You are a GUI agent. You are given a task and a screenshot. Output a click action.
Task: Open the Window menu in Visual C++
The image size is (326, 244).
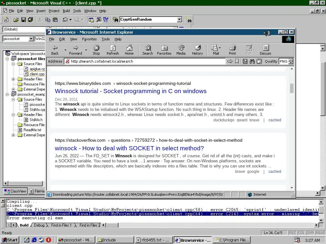(x=90, y=11)
